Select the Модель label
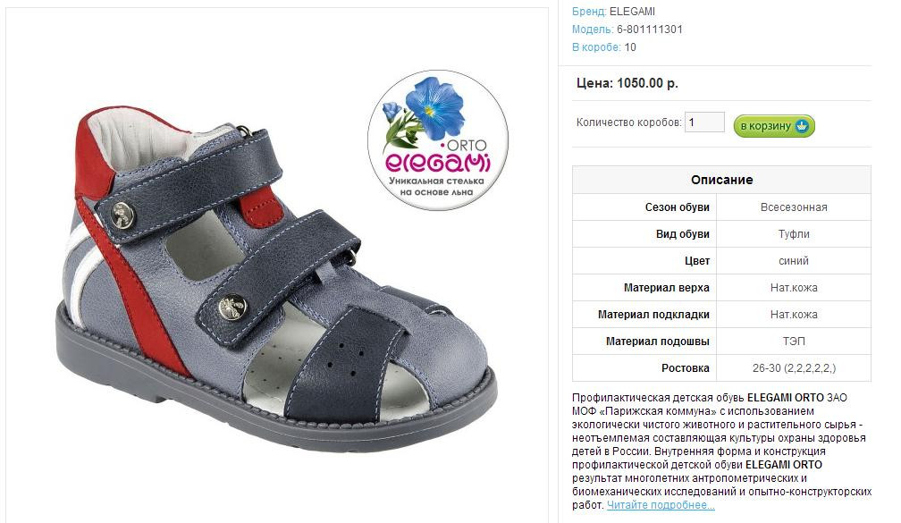Screen dimensions: 901x523 593,30
